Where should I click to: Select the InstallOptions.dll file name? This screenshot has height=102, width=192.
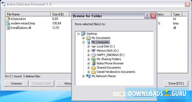[x=21, y=28]
